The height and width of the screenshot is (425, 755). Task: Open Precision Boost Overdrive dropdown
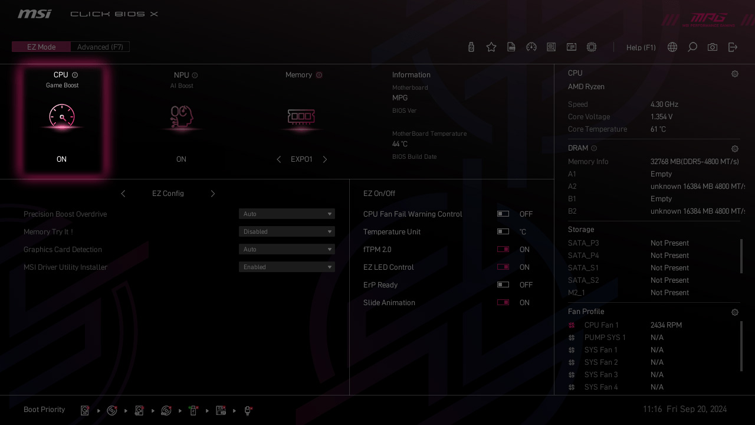287,214
